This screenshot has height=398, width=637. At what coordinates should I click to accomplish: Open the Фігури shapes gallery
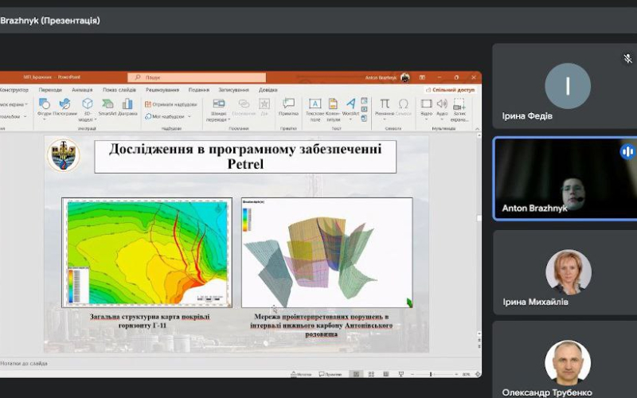click(45, 108)
